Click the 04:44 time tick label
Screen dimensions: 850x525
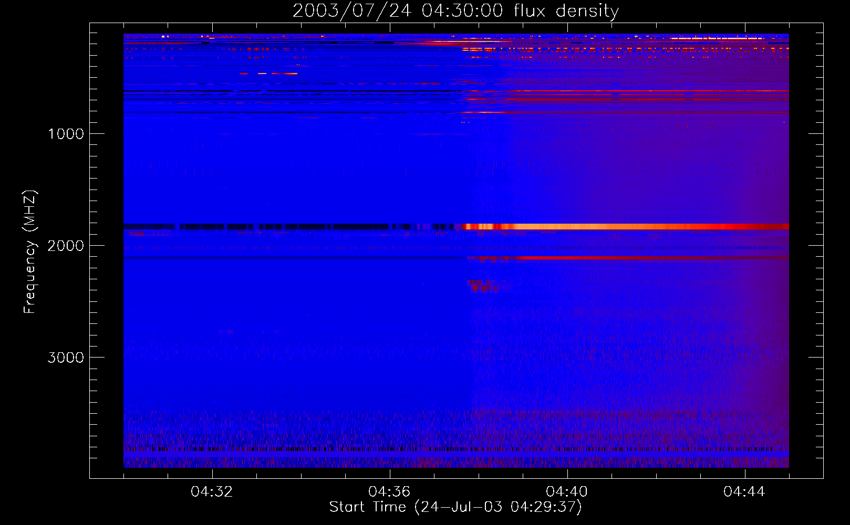(x=745, y=492)
